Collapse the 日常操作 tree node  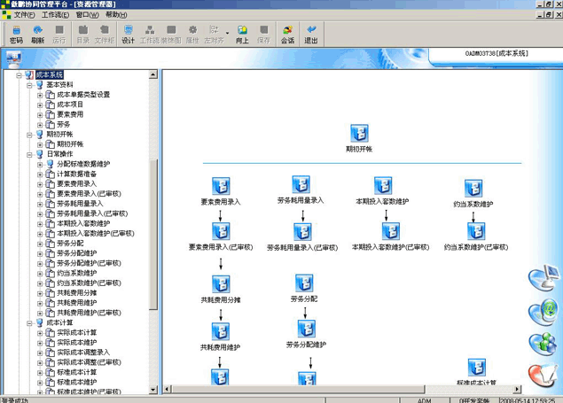(x=29, y=154)
